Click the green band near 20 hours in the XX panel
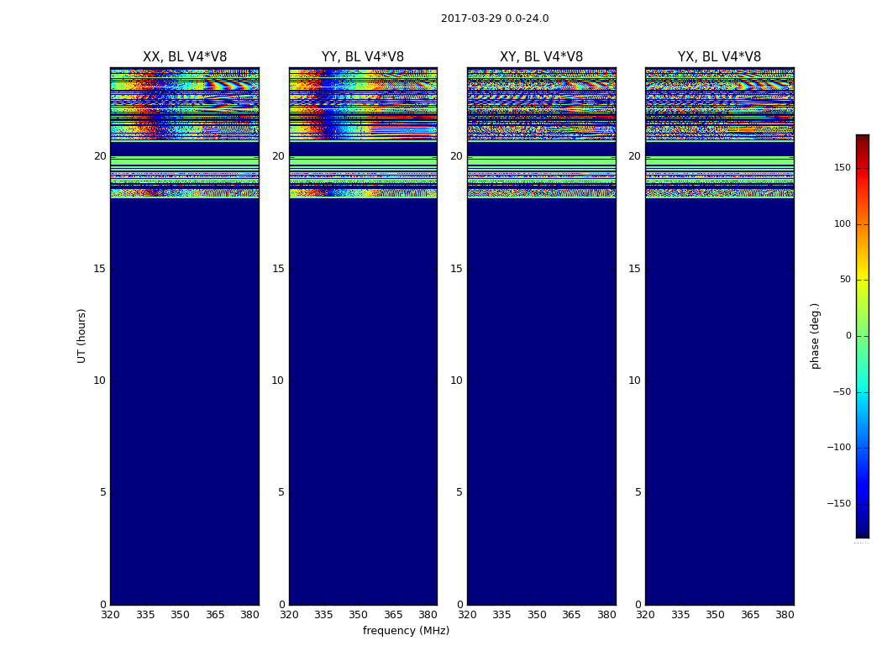882x672 pixels. click(185, 160)
